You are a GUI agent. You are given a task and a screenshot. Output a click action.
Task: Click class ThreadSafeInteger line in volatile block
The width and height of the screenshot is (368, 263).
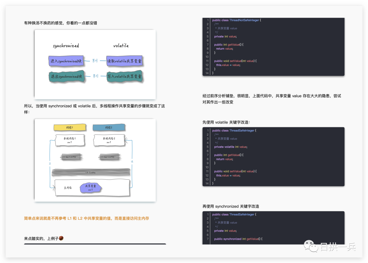tap(234, 131)
